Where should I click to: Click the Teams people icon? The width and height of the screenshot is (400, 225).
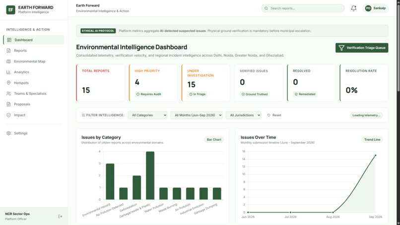[8, 93]
